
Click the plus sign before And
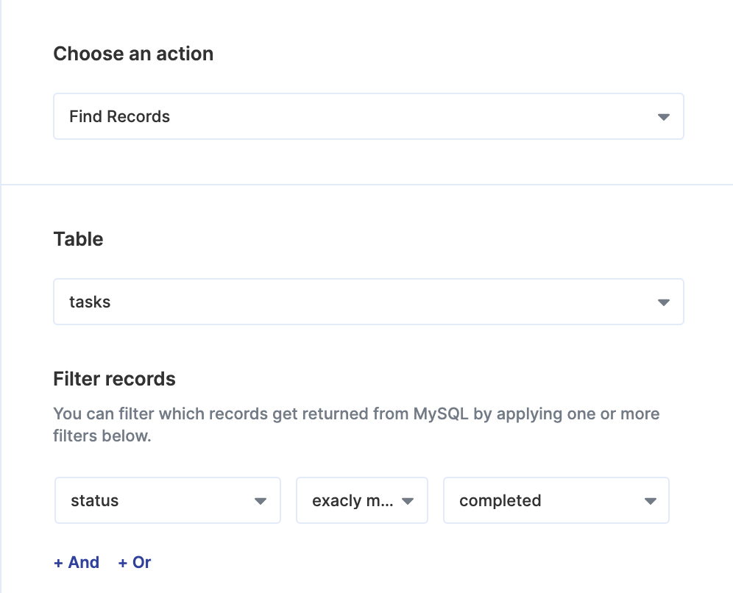point(58,563)
